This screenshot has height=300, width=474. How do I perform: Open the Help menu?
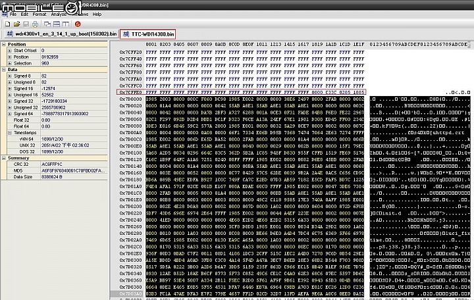(97, 14)
